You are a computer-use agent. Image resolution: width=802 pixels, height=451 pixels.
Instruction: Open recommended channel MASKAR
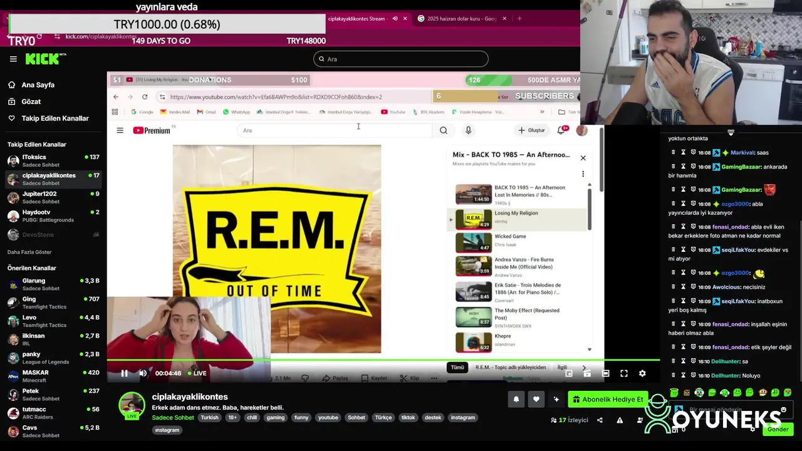53,376
